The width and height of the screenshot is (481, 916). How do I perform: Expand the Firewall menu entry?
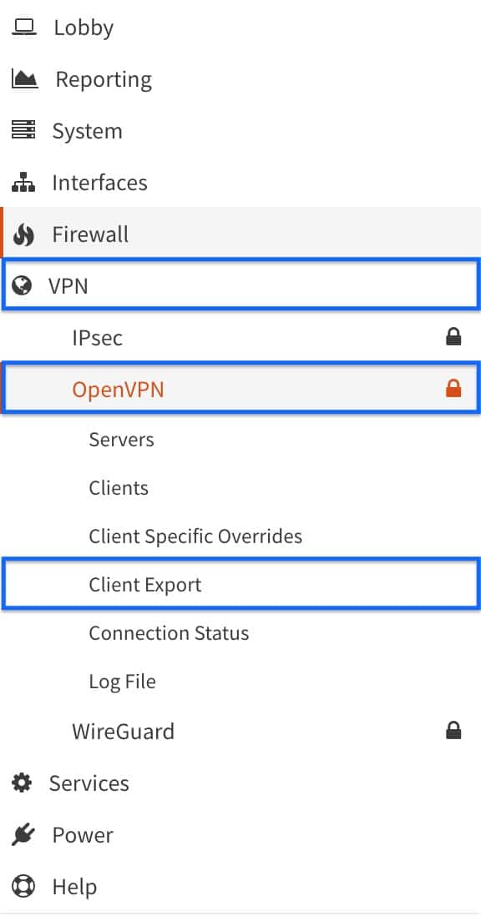[x=90, y=234]
